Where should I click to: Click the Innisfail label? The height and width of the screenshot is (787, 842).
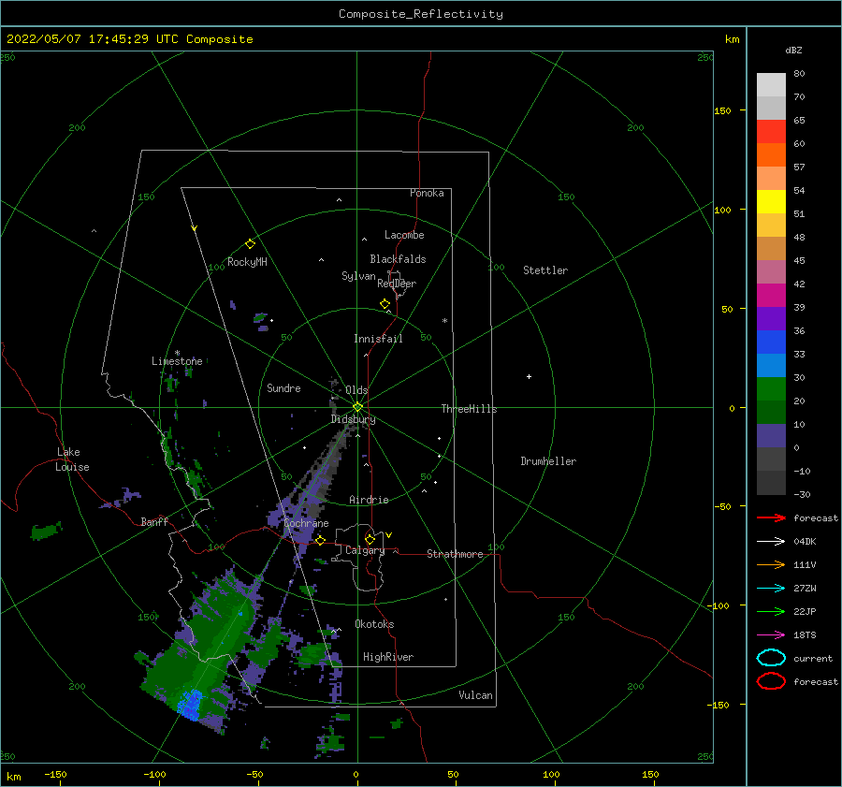click(x=378, y=339)
